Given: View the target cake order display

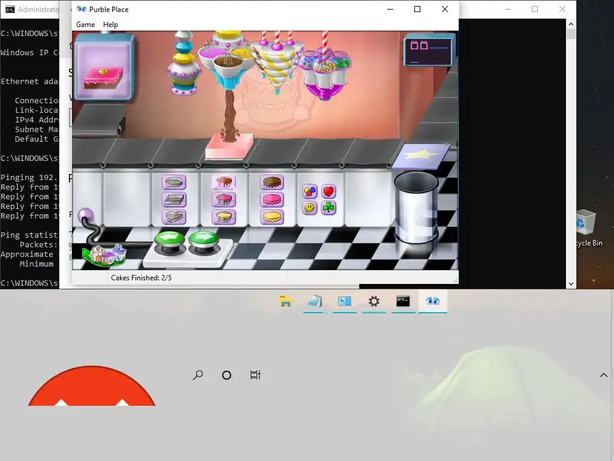Looking at the screenshot, I should (103, 68).
